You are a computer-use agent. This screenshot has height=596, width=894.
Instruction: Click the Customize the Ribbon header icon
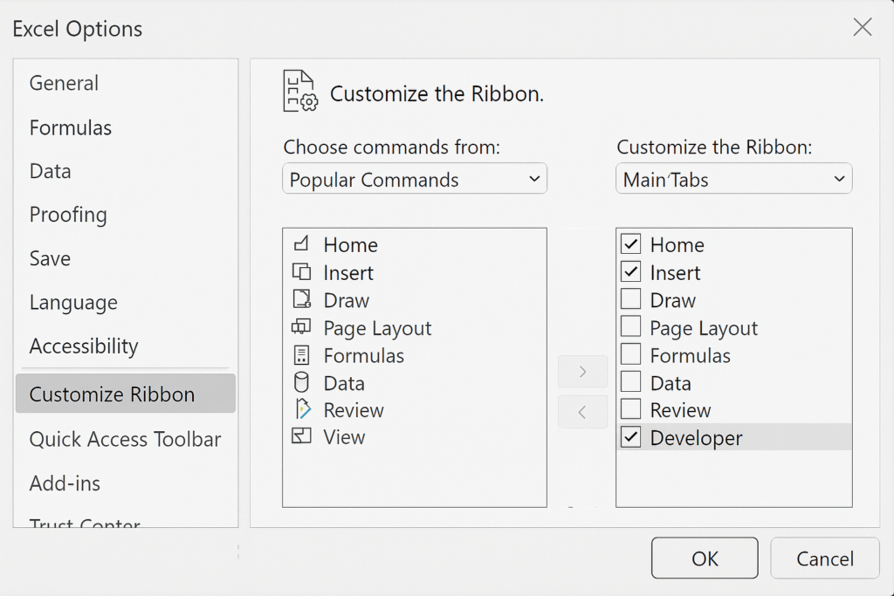click(x=300, y=91)
